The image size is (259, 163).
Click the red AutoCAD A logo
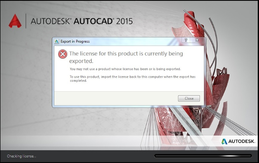(x=15, y=21)
